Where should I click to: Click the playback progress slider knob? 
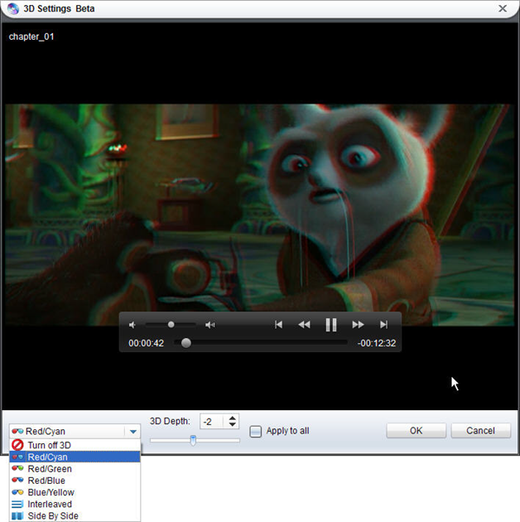point(186,343)
